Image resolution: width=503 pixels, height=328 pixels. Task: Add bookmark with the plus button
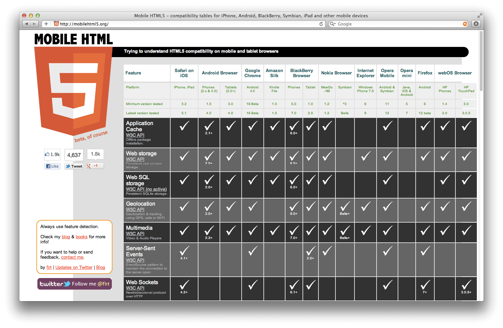(x=46, y=24)
